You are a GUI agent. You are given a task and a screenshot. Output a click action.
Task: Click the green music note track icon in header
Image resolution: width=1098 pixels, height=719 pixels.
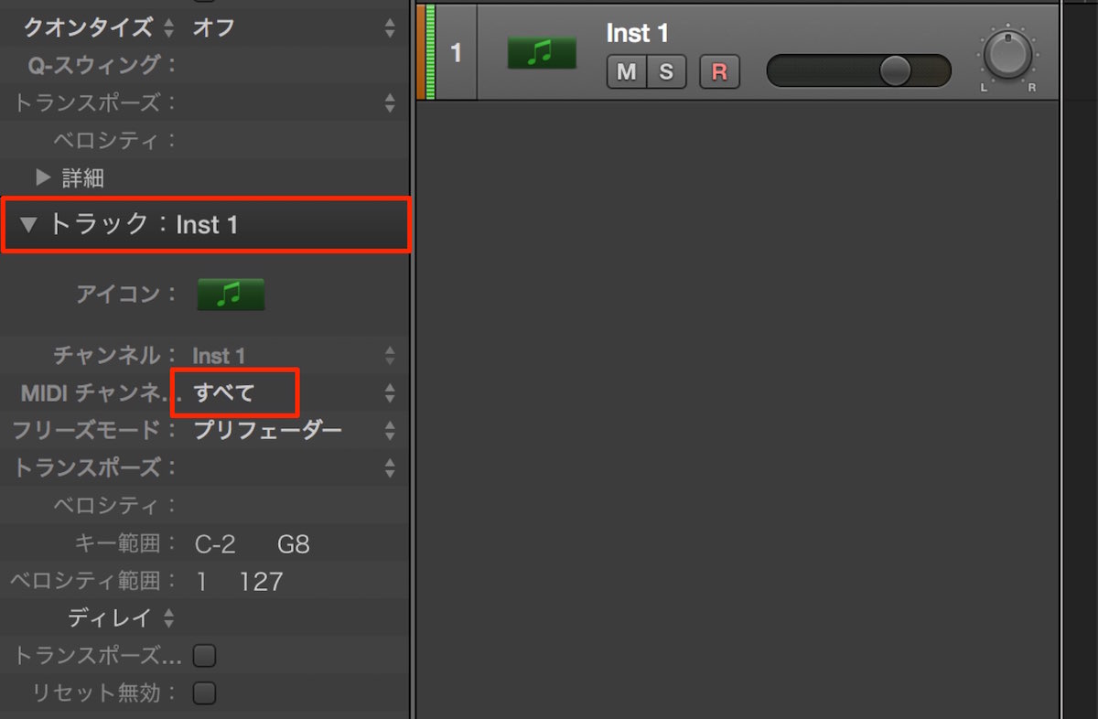point(542,53)
